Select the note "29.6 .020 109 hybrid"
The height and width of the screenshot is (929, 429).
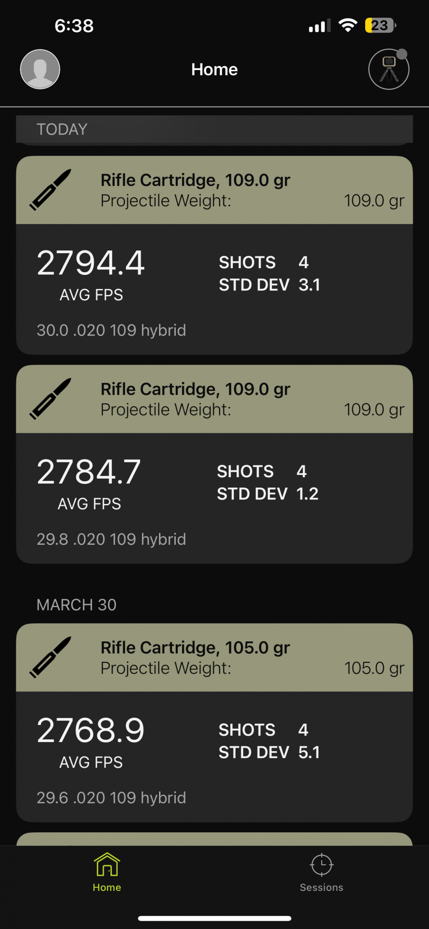tap(111, 798)
